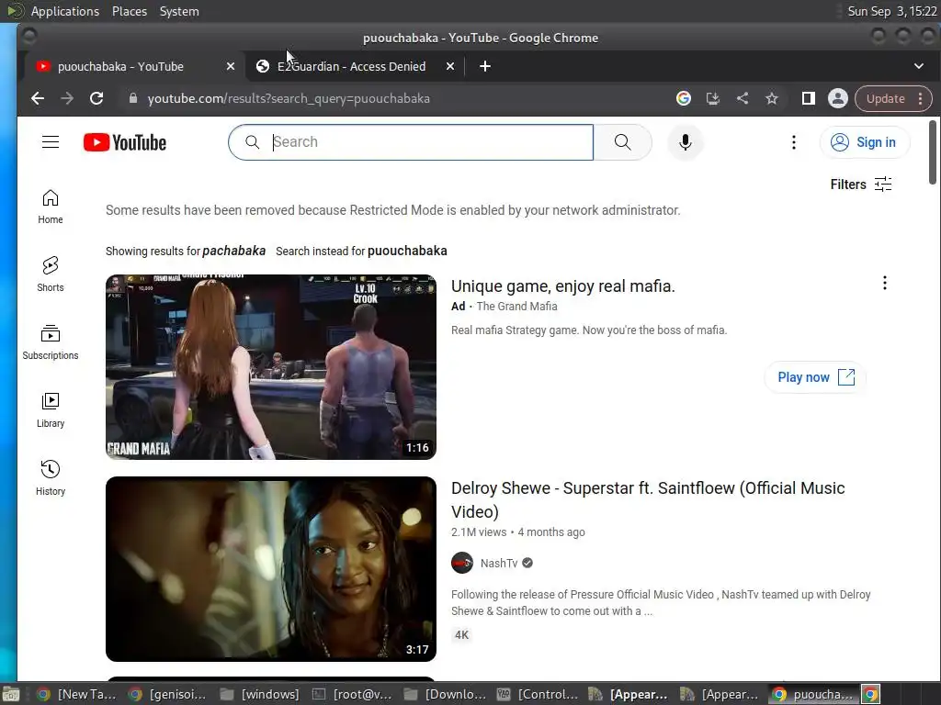The image size is (941, 705).
Task: Click Play now on Grand Mafia ad
Action: [x=815, y=377]
